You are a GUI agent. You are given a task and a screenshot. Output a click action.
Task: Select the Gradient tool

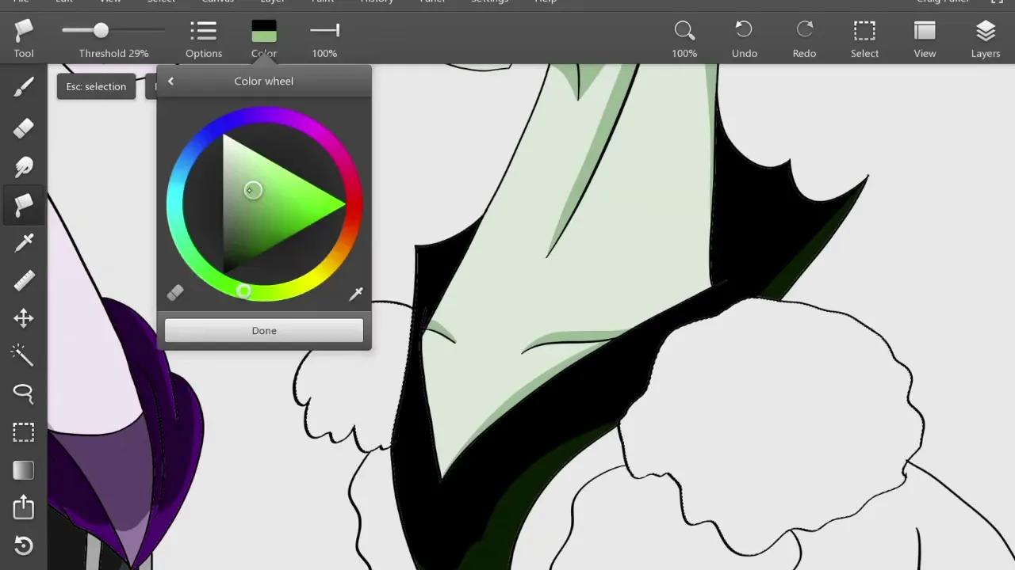pyautogui.click(x=24, y=470)
